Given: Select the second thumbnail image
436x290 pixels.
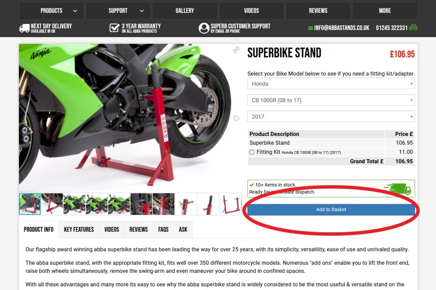Looking at the screenshot, I should (x=52, y=204).
